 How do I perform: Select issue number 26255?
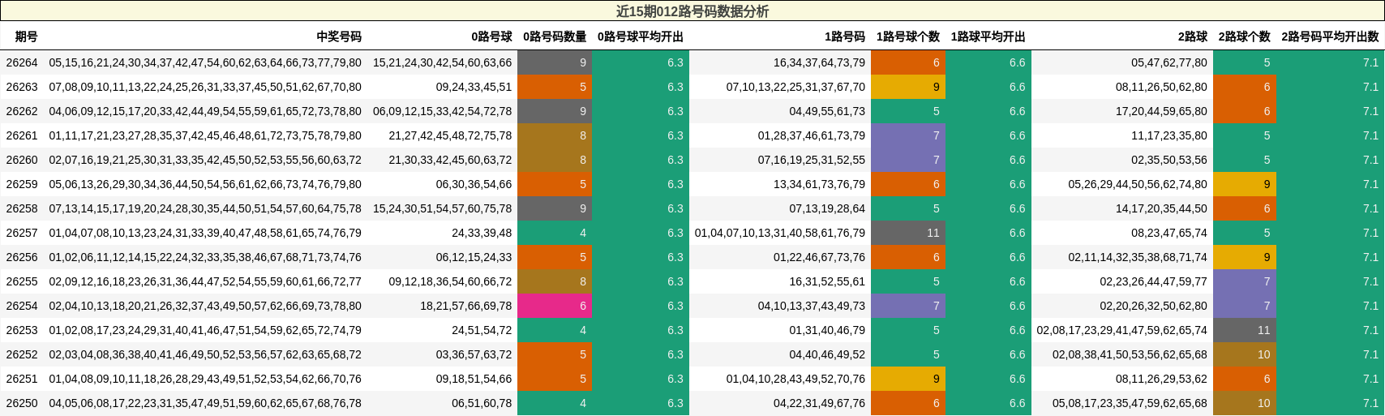[x=22, y=281]
